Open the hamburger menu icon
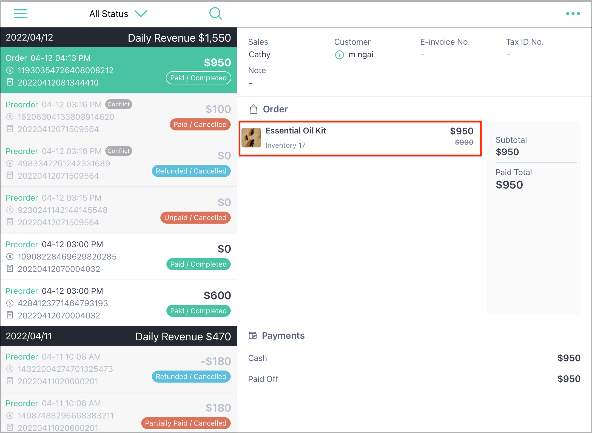 point(21,13)
